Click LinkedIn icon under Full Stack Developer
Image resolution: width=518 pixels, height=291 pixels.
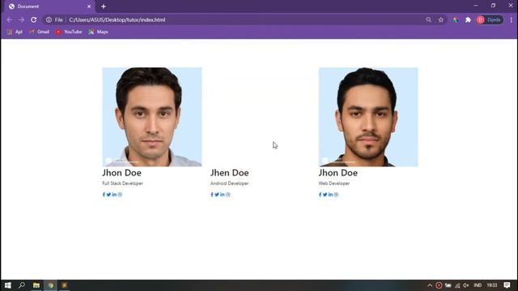tap(114, 195)
